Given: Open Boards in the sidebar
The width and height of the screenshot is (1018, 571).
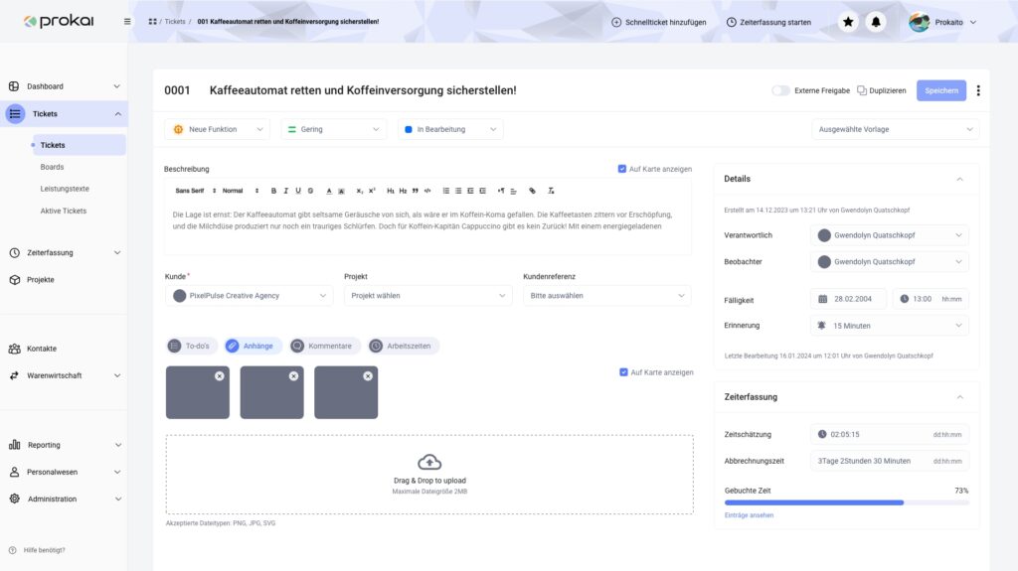Looking at the screenshot, I should tap(52, 167).
